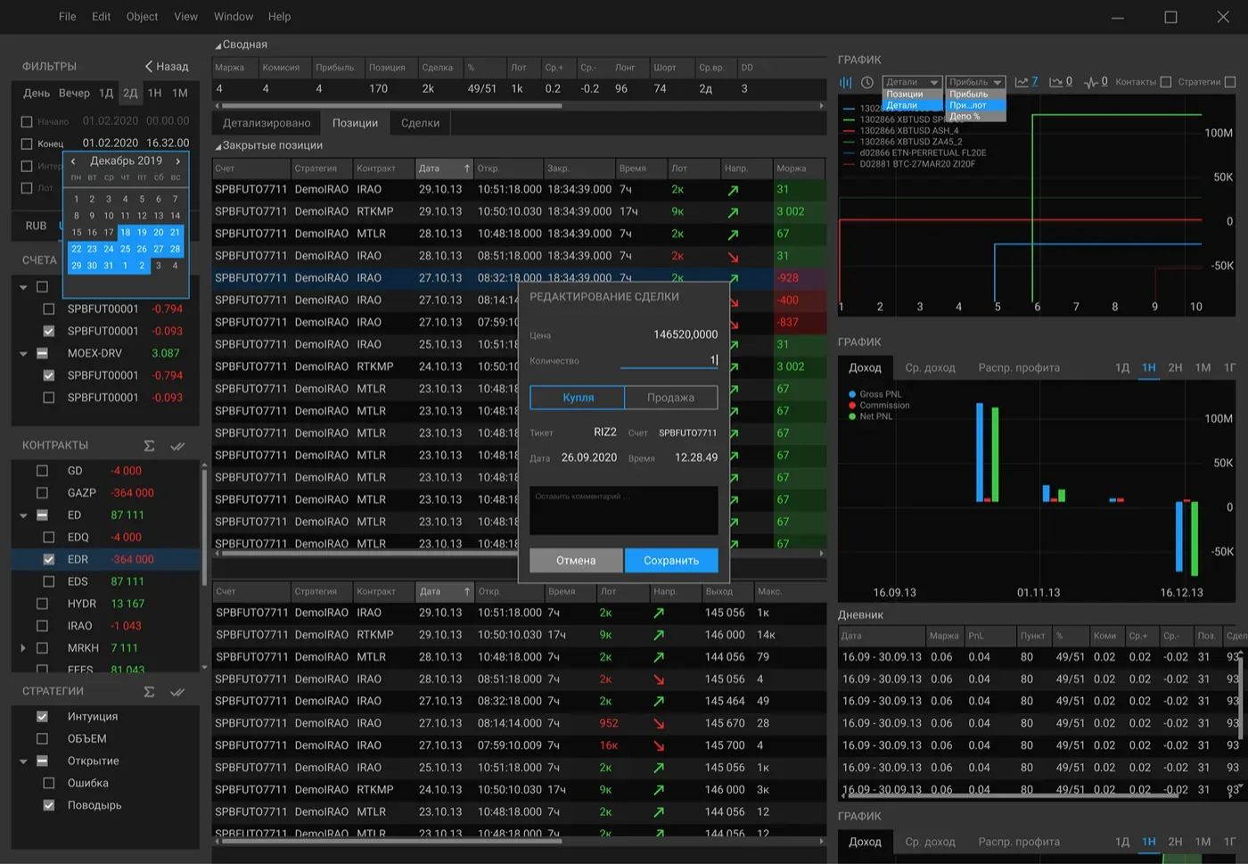1248x864 pixels.
Task: Switch to the Сделки tab
Action: click(x=420, y=123)
